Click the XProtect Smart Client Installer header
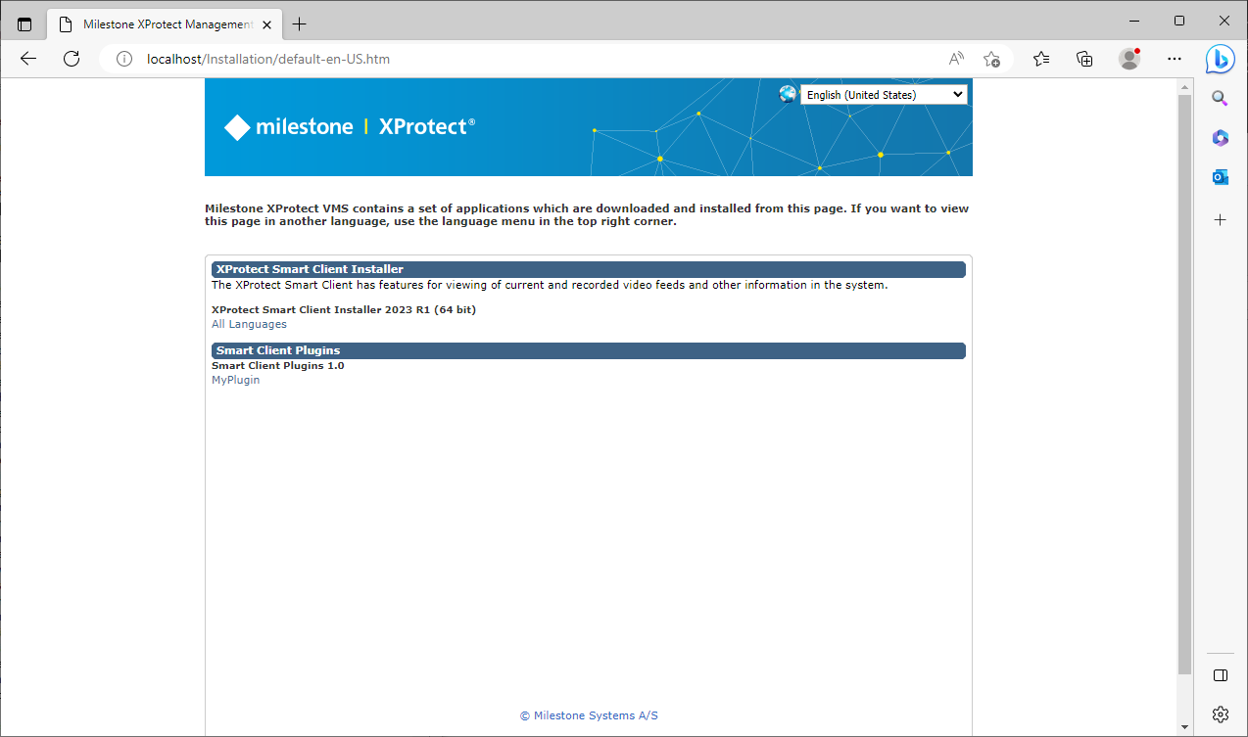Screen dimensions: 1248x737 pyautogui.click(x=589, y=269)
